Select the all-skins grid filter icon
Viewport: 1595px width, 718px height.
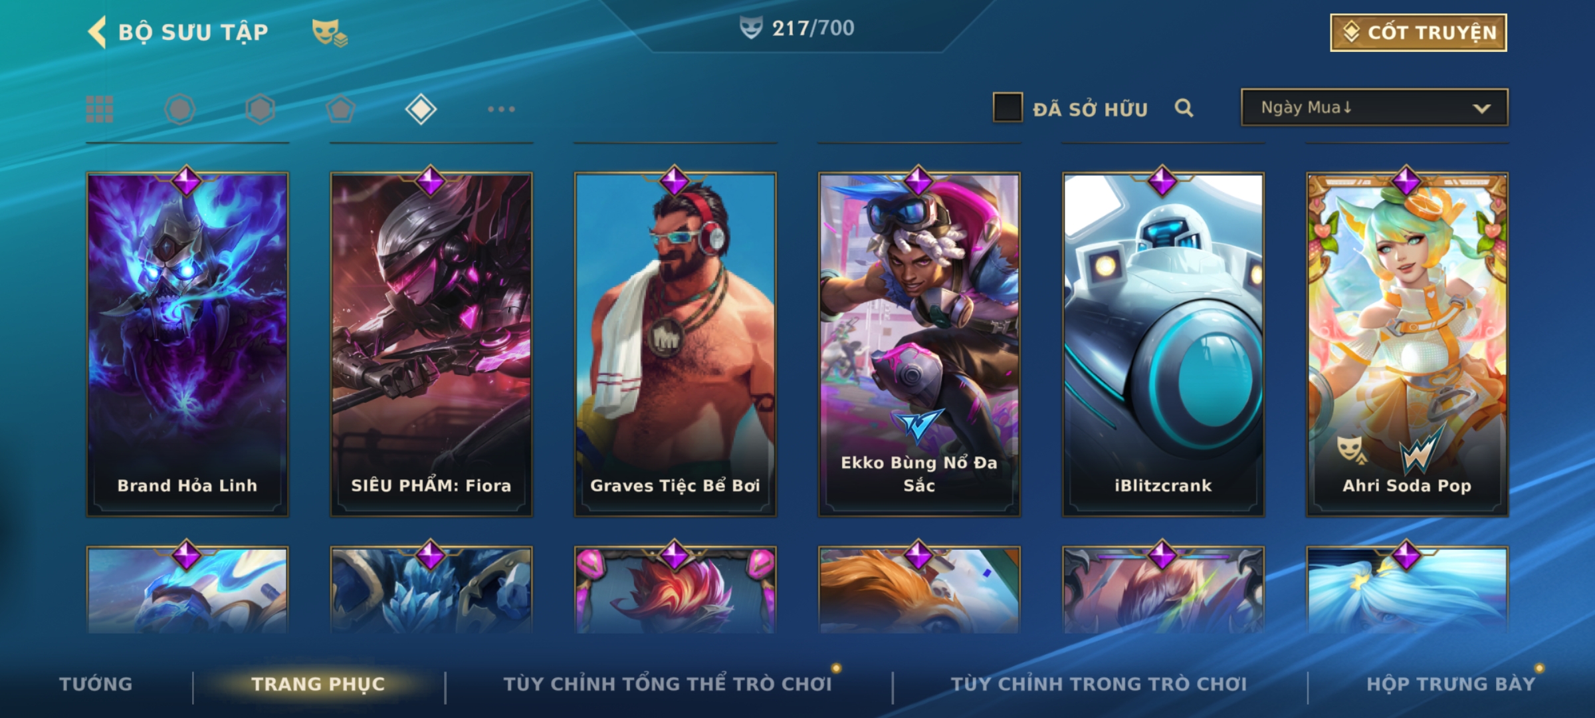(100, 109)
